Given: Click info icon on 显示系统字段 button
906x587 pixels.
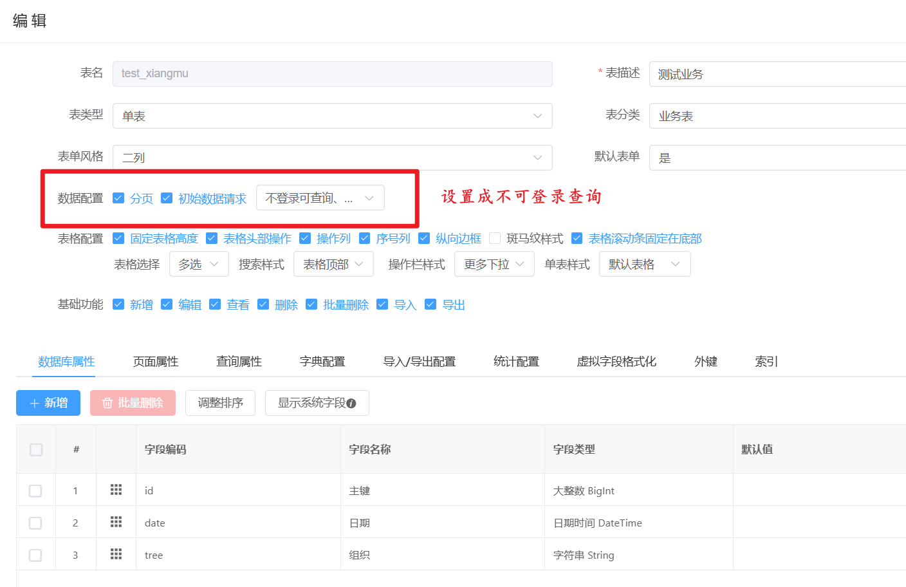Looking at the screenshot, I should tap(351, 404).
